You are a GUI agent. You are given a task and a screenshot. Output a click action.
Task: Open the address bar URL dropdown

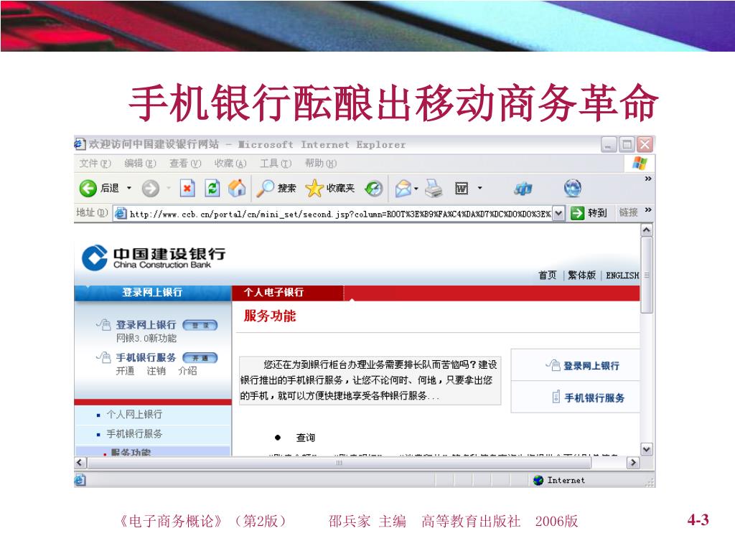click(x=558, y=213)
